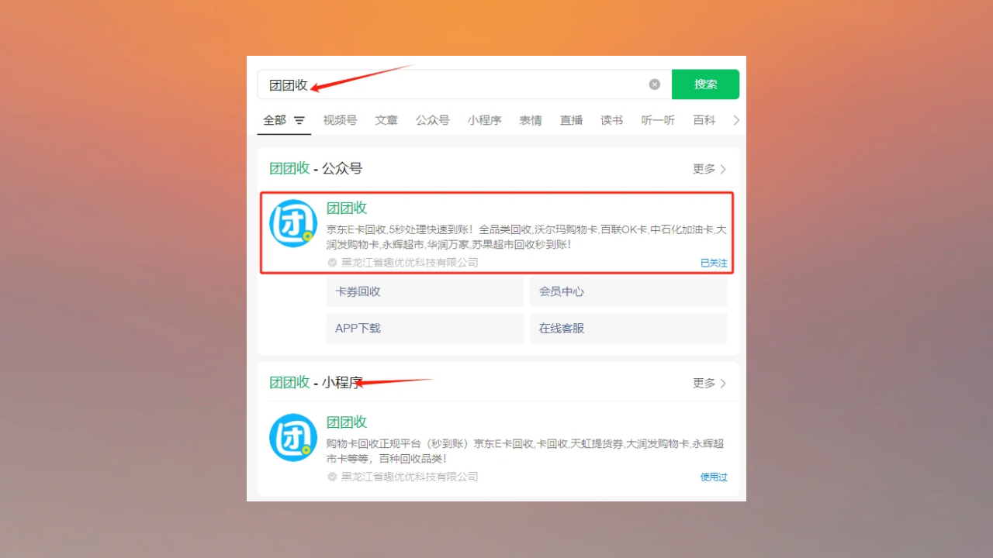This screenshot has width=993, height=558.
Task: Switch to the 百科 tab
Action: tap(704, 120)
